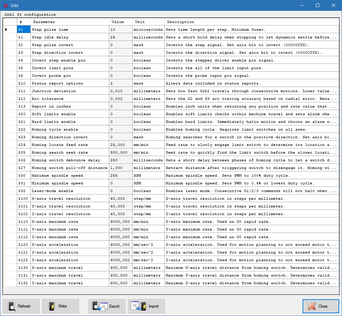Edit the Homing locate feed rate value 25,000

click(121, 145)
